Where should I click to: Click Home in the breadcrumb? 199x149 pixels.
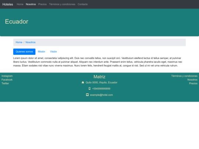click(x=19, y=42)
